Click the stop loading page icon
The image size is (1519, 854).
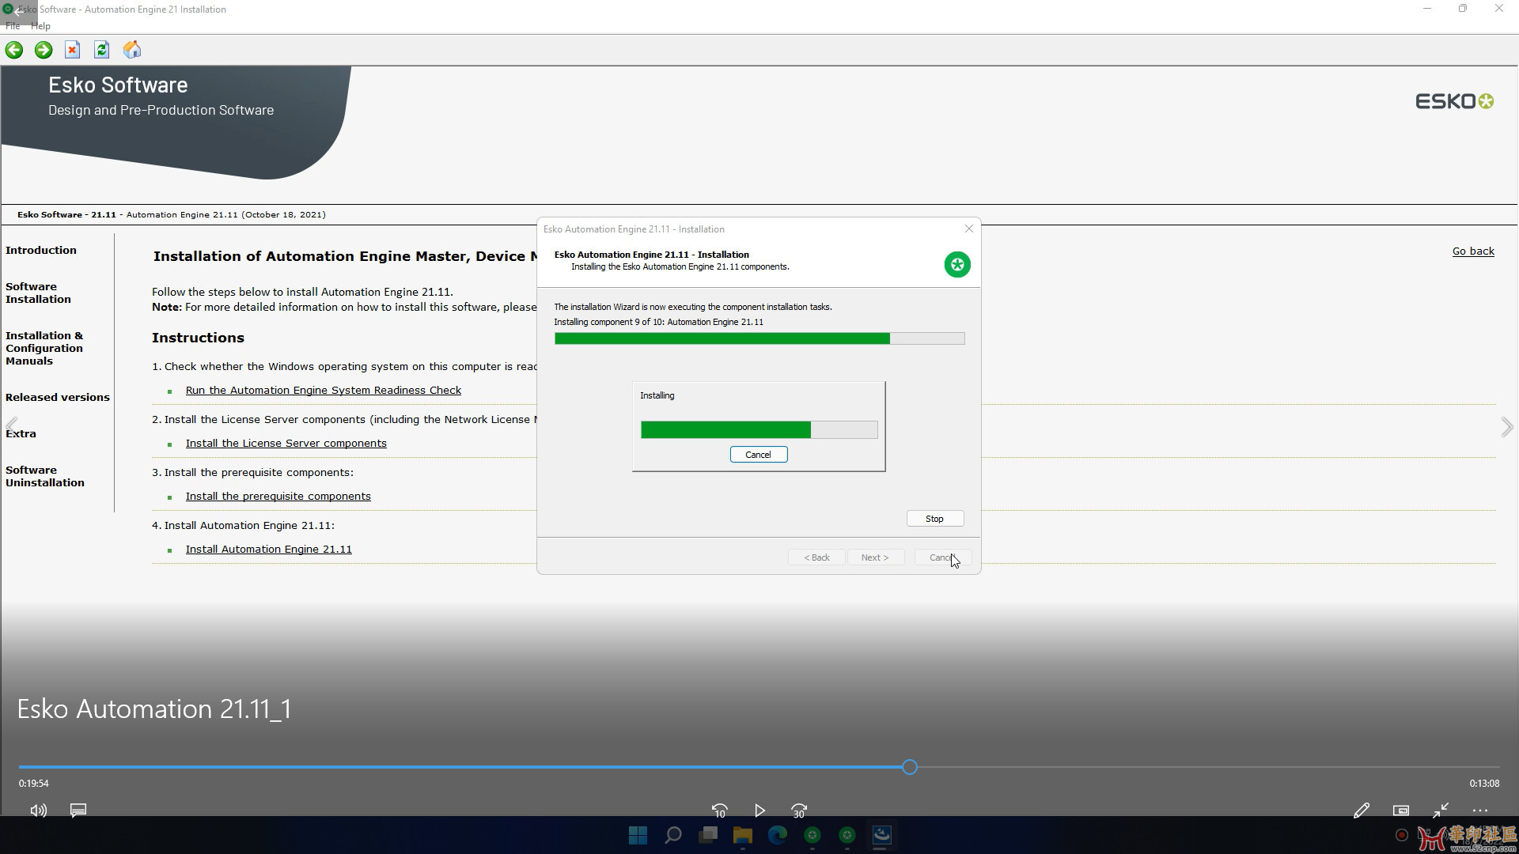[72, 50]
